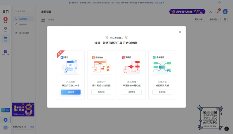233x134 pixels.
Task: Select the 项目 folder icon in sidebar
Action: coord(6,38)
